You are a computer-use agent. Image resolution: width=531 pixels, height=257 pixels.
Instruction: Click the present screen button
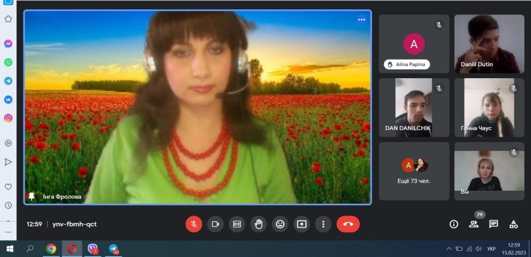(301, 224)
